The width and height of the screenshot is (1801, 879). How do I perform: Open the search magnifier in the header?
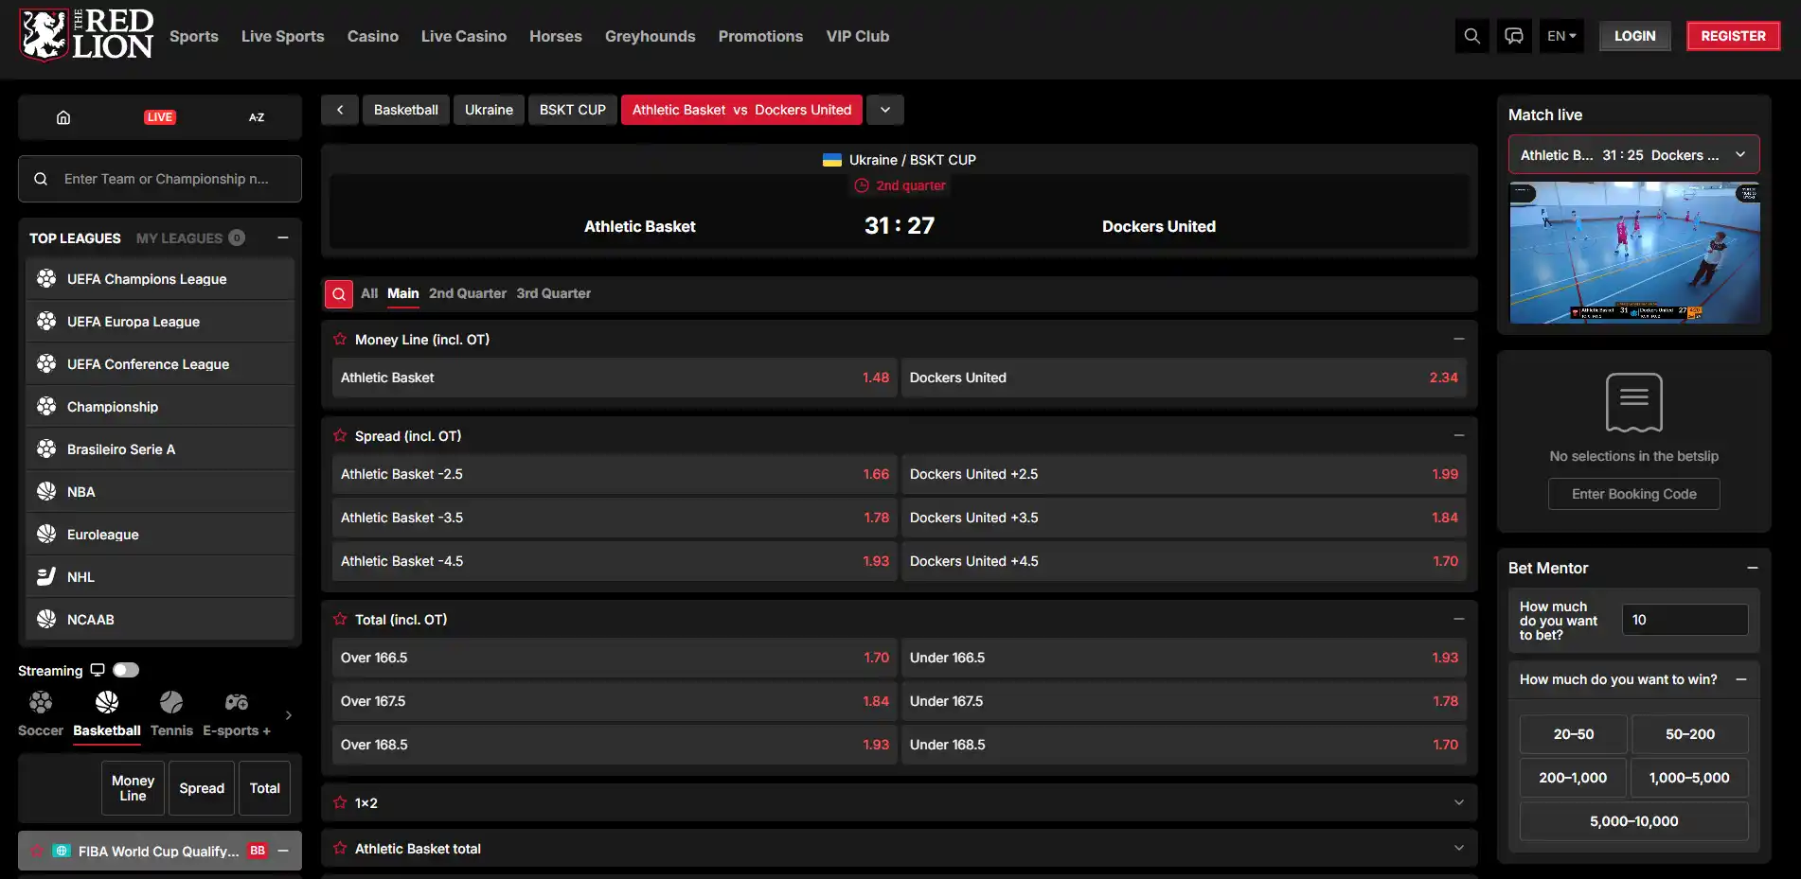[1471, 36]
